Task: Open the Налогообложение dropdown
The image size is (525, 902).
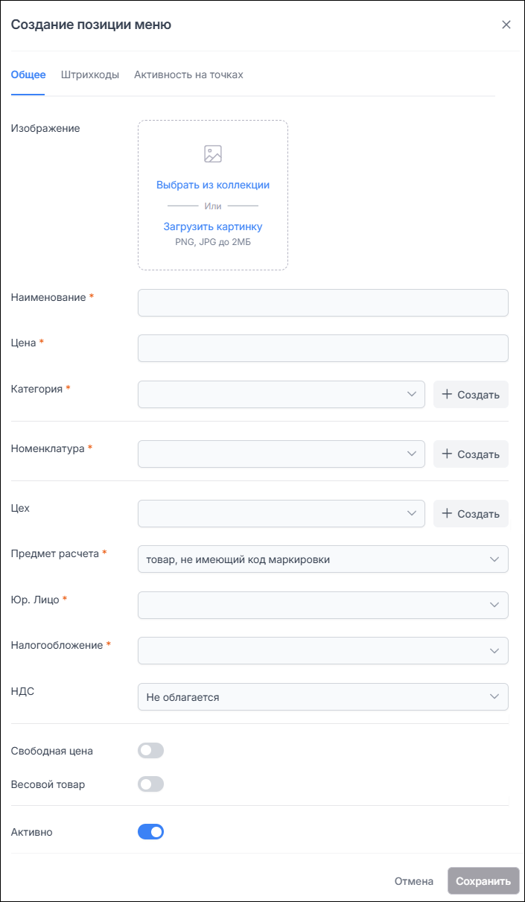Action: 323,650
